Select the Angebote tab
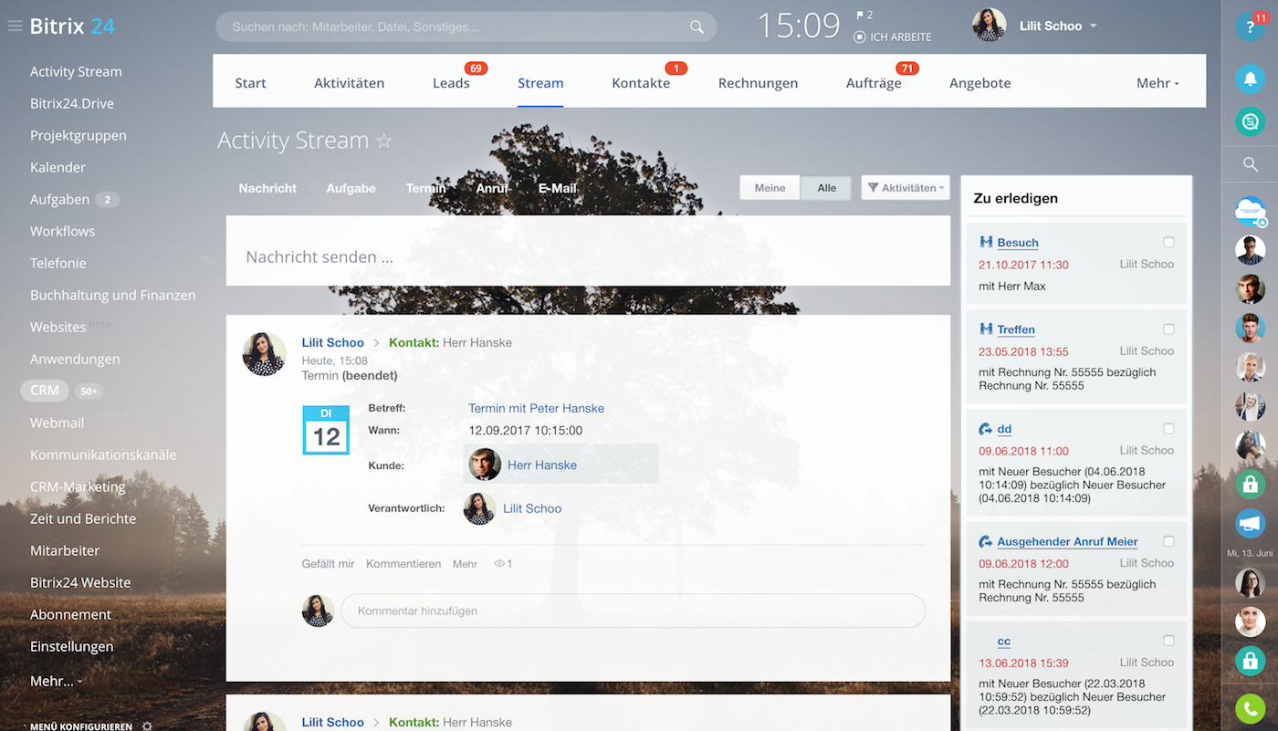1278x731 pixels. 979,83
